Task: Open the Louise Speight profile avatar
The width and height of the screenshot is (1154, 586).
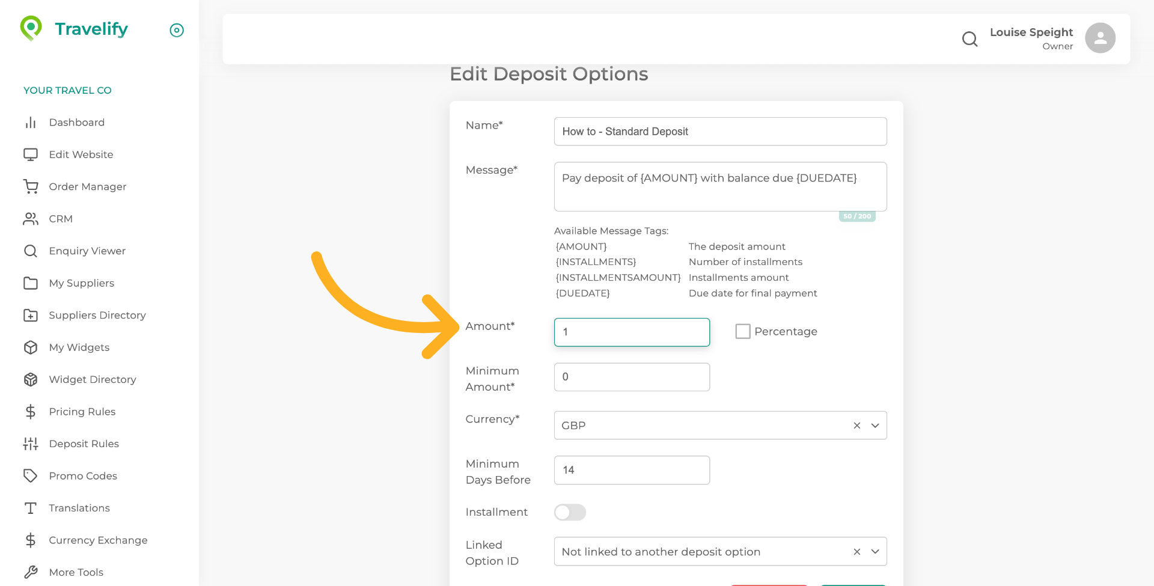Action: [1099, 38]
